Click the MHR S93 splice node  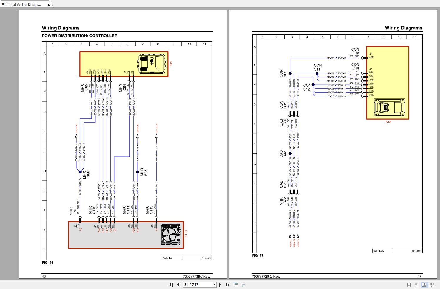pyautogui.click(x=137, y=172)
